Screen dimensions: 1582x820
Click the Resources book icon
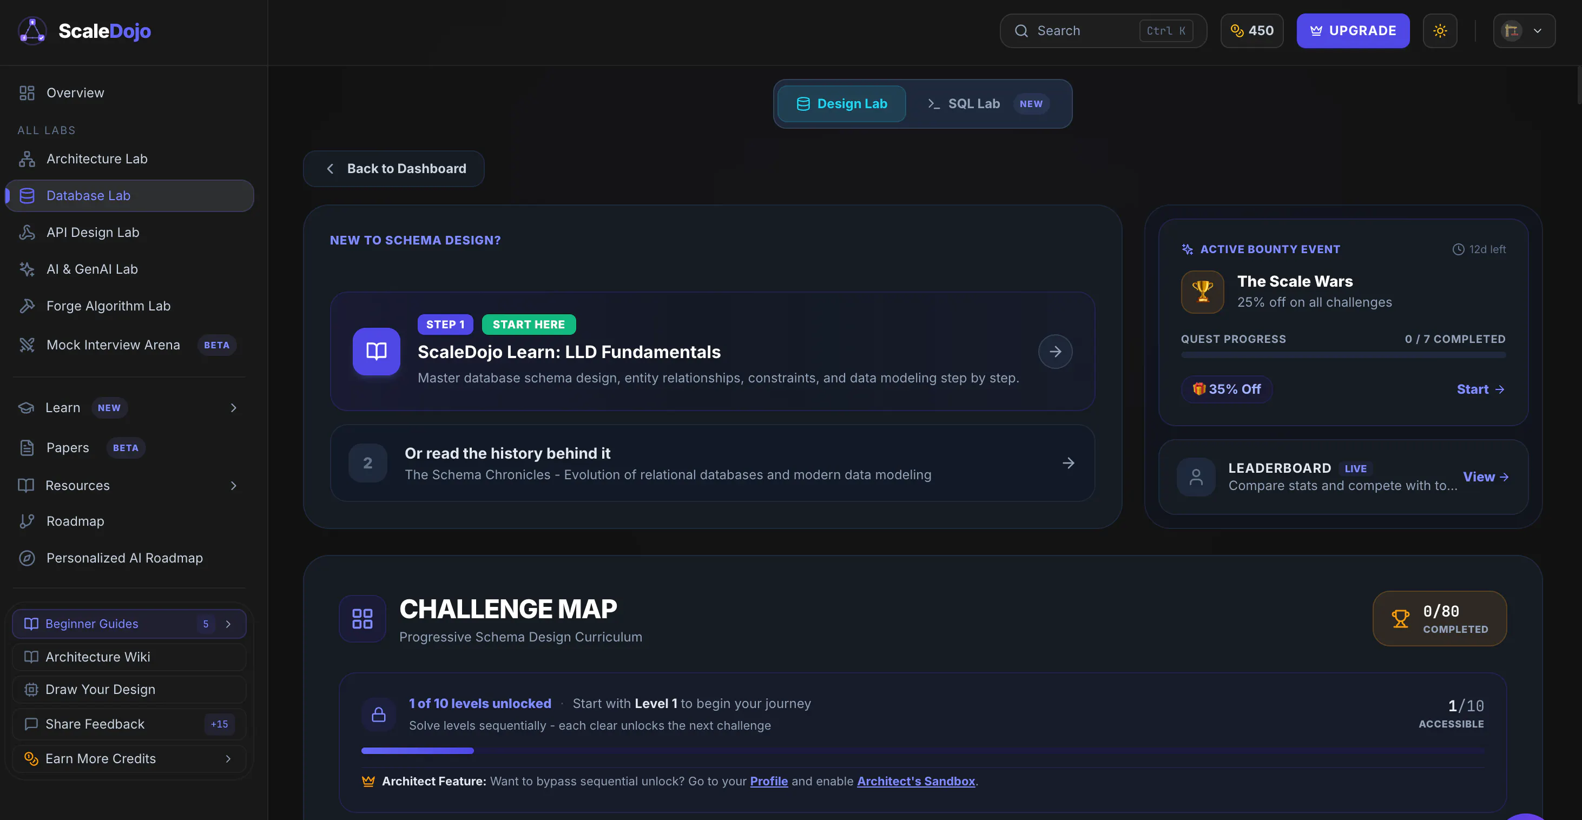(x=26, y=486)
